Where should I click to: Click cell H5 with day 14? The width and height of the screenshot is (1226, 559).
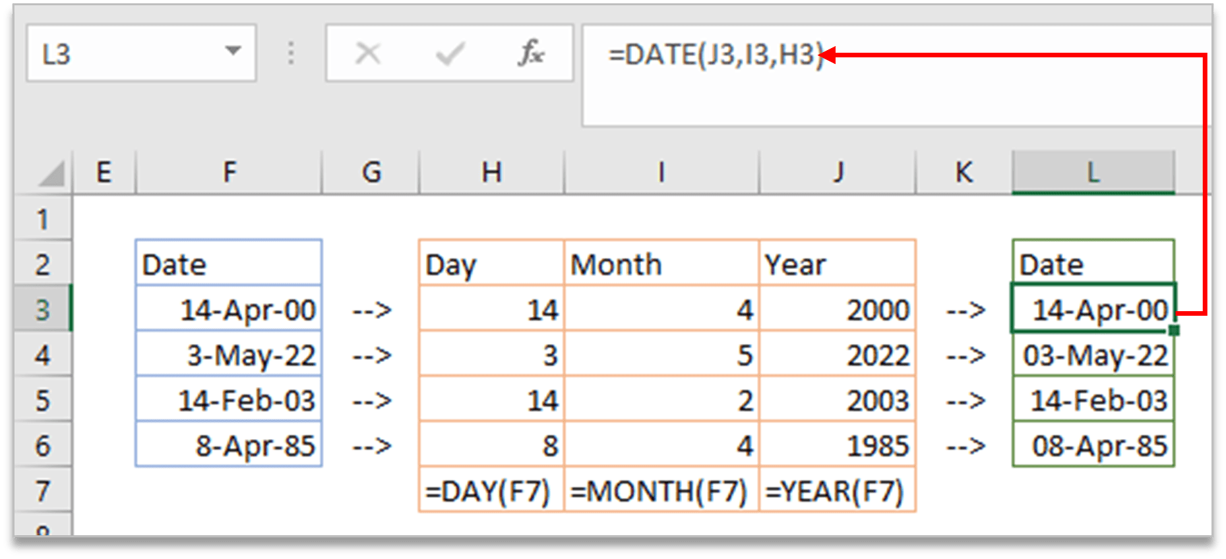(491, 399)
